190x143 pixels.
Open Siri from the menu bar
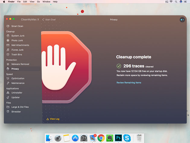click(181, 2)
